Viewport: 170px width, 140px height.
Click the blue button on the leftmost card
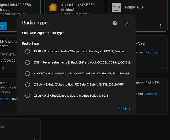[3, 26]
